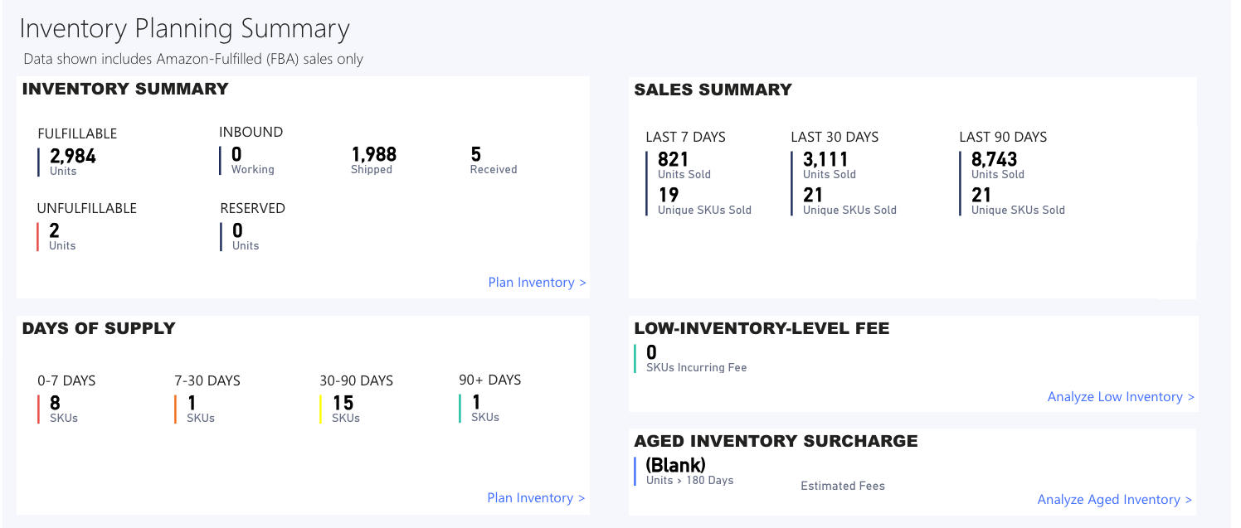The width and height of the screenshot is (1241, 528).
Task: Click the 30-90 DAYS label
Action: (x=356, y=381)
